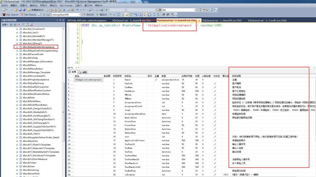Screen dimensions: 316x177
Task: Click the increase indent icon
Action: (x=168, y=15)
